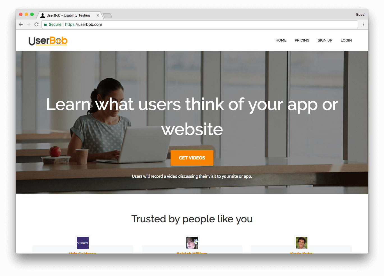
Task: Click the address bar showing userbob.com
Action: pos(200,24)
